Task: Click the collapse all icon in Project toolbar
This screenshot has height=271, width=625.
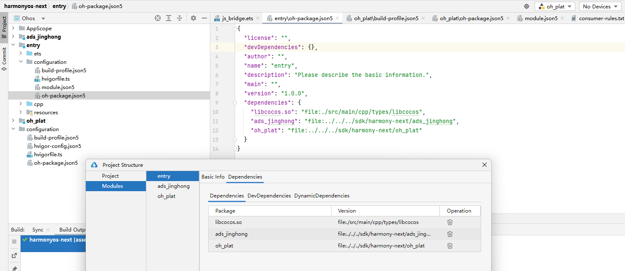Action: point(180,18)
